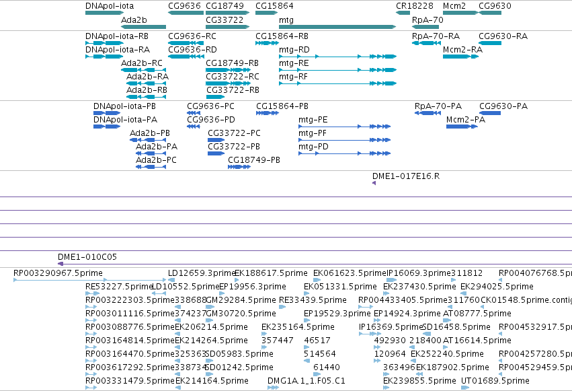Select the mtg-PE protein line
The width and height of the screenshot is (572, 391).
[344, 127]
